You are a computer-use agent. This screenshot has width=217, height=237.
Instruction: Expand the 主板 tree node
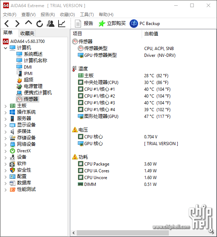click(6, 107)
